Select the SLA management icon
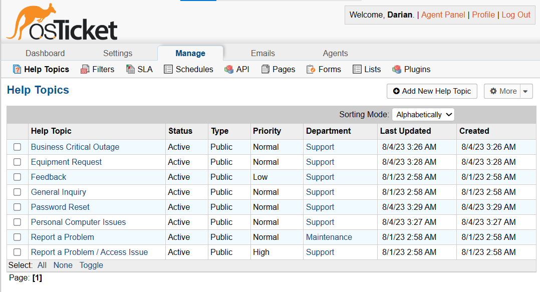 [x=129, y=69]
